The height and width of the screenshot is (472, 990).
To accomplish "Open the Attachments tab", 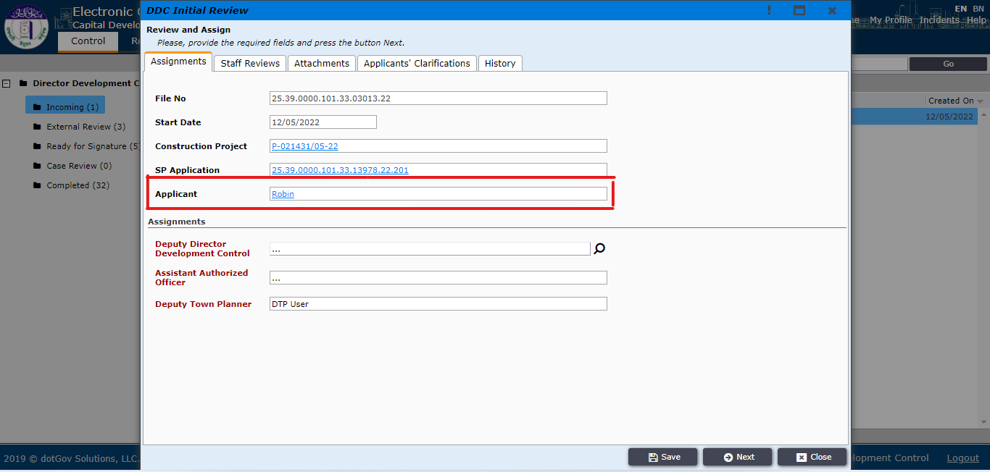I will pos(322,64).
